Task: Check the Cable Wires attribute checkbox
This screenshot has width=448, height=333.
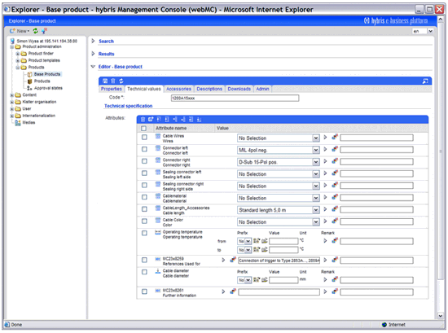Action: tap(144, 138)
